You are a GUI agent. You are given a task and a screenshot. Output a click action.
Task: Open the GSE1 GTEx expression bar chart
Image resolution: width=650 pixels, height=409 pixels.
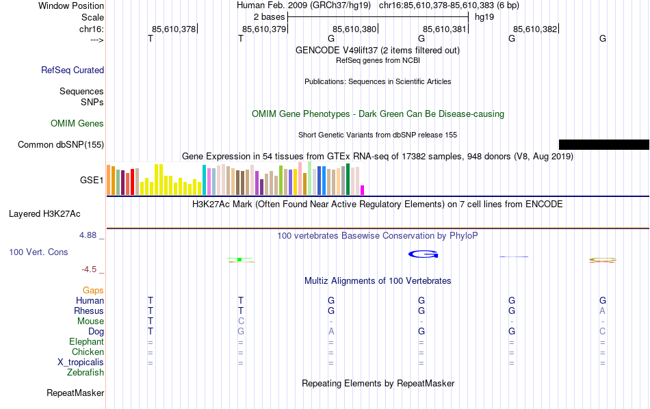235,179
